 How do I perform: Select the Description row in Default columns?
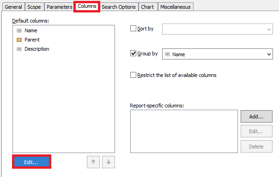tap(64, 49)
